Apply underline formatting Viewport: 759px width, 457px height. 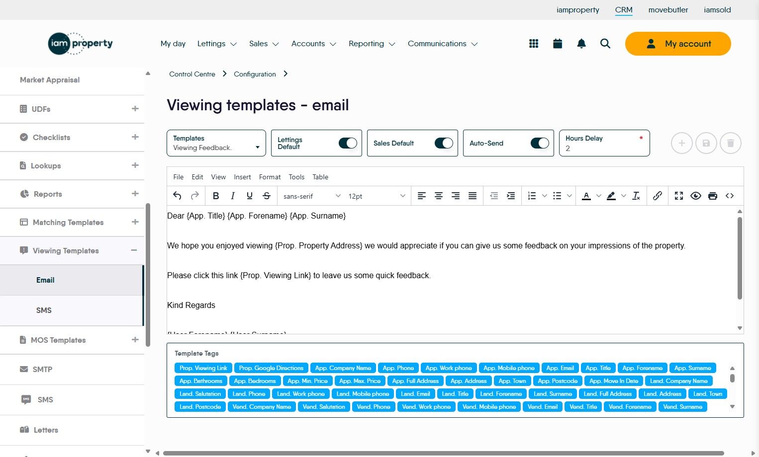coord(250,196)
